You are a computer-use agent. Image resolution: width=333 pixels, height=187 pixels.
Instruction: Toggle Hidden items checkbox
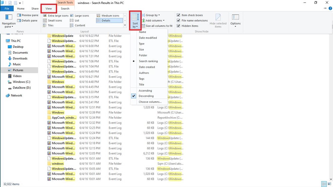point(178,26)
